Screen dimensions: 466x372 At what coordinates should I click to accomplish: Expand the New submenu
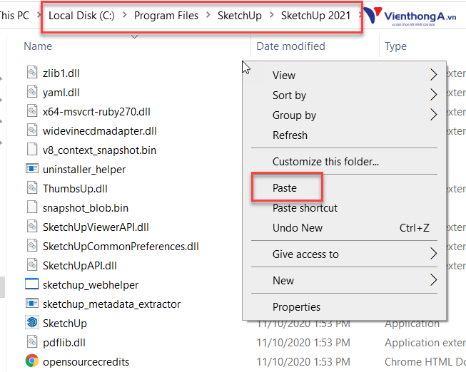[344, 280]
